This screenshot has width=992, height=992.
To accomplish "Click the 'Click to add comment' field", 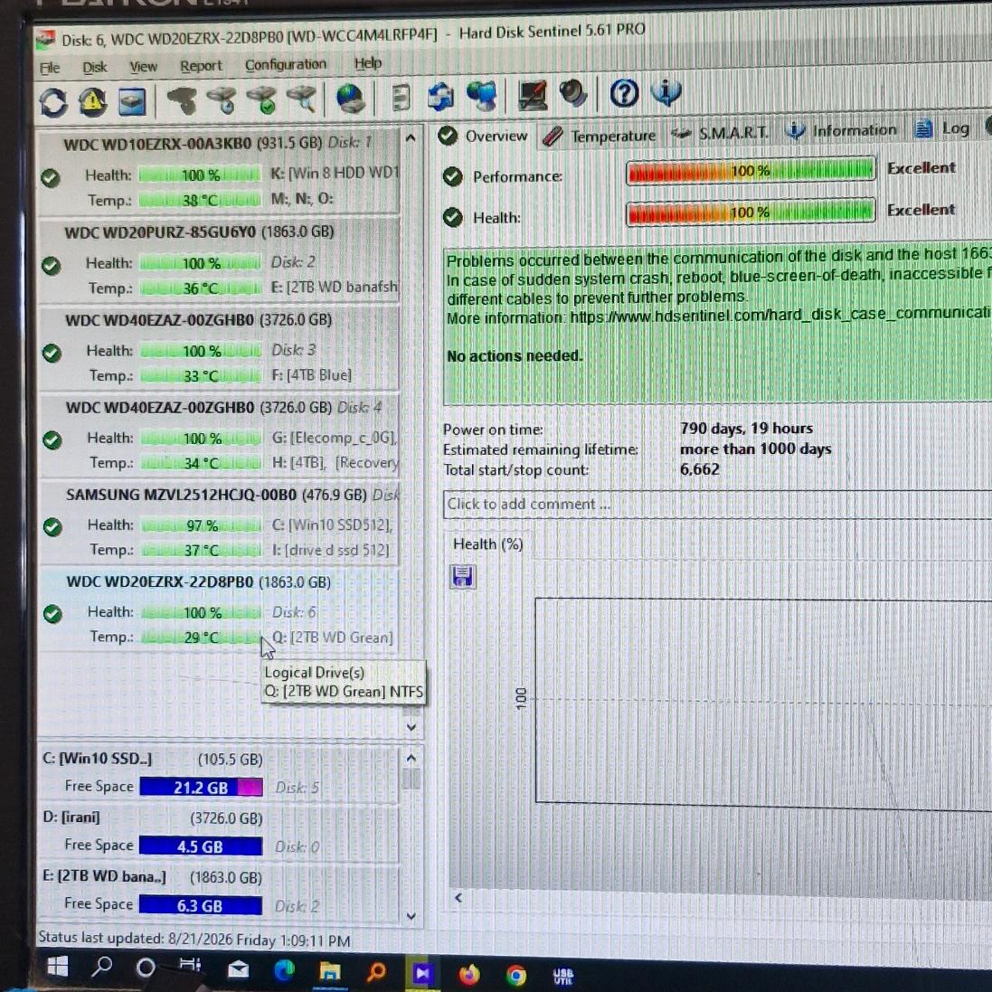I will [x=717, y=505].
